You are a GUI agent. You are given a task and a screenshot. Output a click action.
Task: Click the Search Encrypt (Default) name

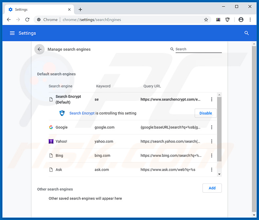68,99
